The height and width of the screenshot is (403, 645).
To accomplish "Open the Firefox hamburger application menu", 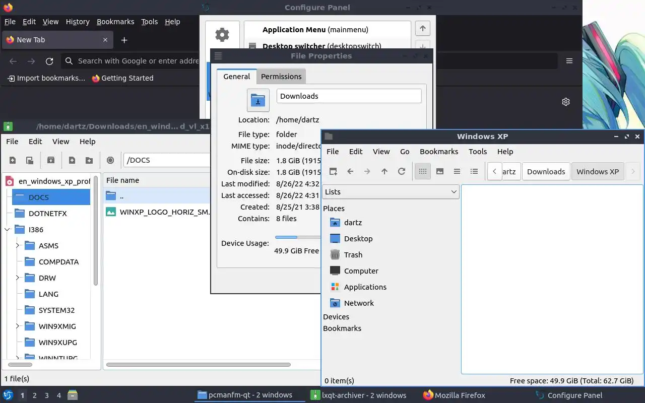I will point(569,61).
